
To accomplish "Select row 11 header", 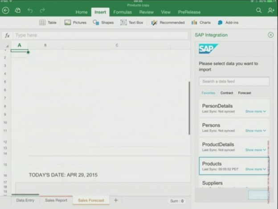I will (5, 131).
